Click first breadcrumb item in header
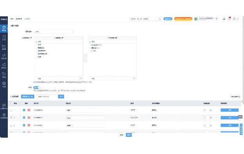This screenshot has width=244, height=154. pyautogui.click(x=12, y=19)
